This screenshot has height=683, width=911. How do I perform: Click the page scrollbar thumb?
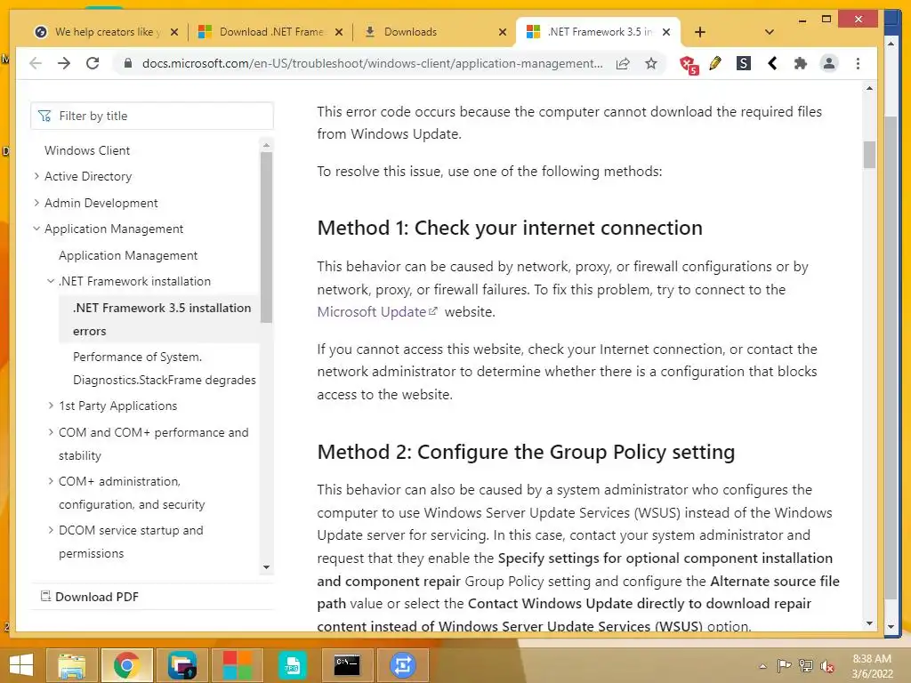869,155
